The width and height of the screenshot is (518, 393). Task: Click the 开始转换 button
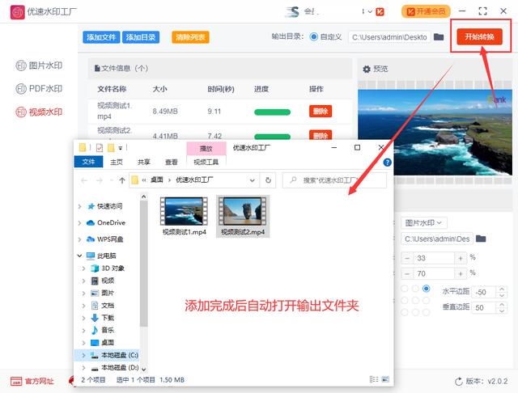click(x=479, y=36)
